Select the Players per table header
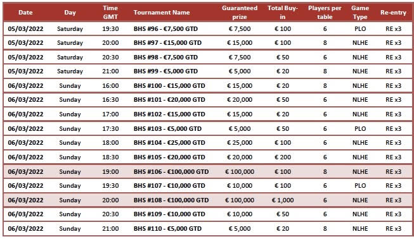The image size is (414, 239). (325, 13)
